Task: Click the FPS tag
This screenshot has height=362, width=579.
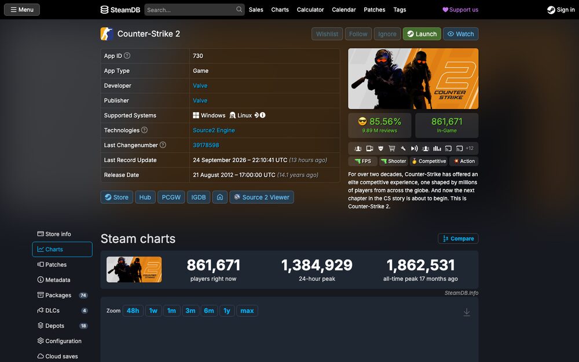Action: pos(362,162)
